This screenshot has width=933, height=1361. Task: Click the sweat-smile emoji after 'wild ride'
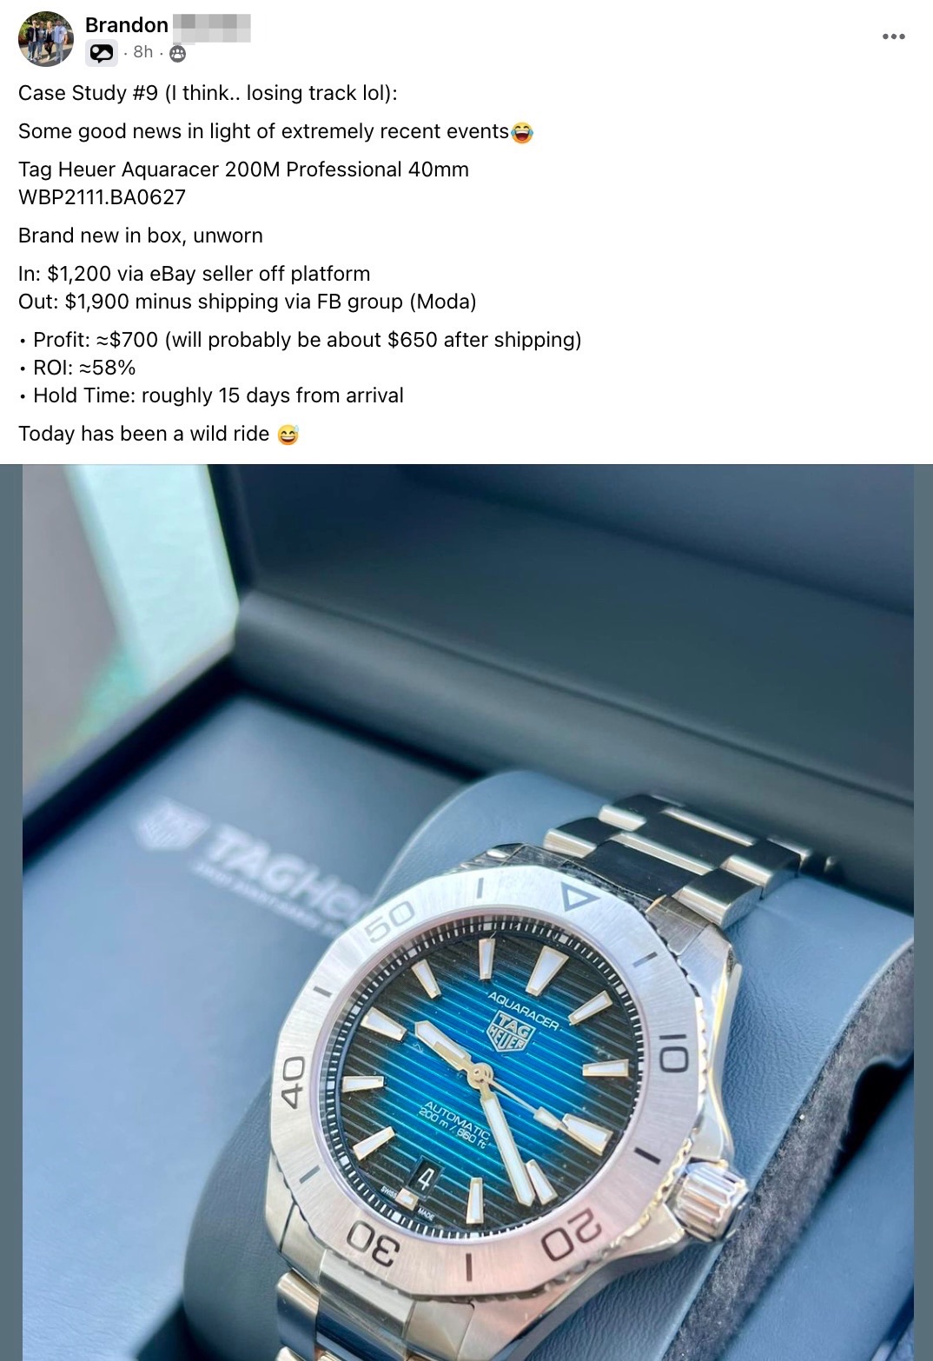pos(288,435)
